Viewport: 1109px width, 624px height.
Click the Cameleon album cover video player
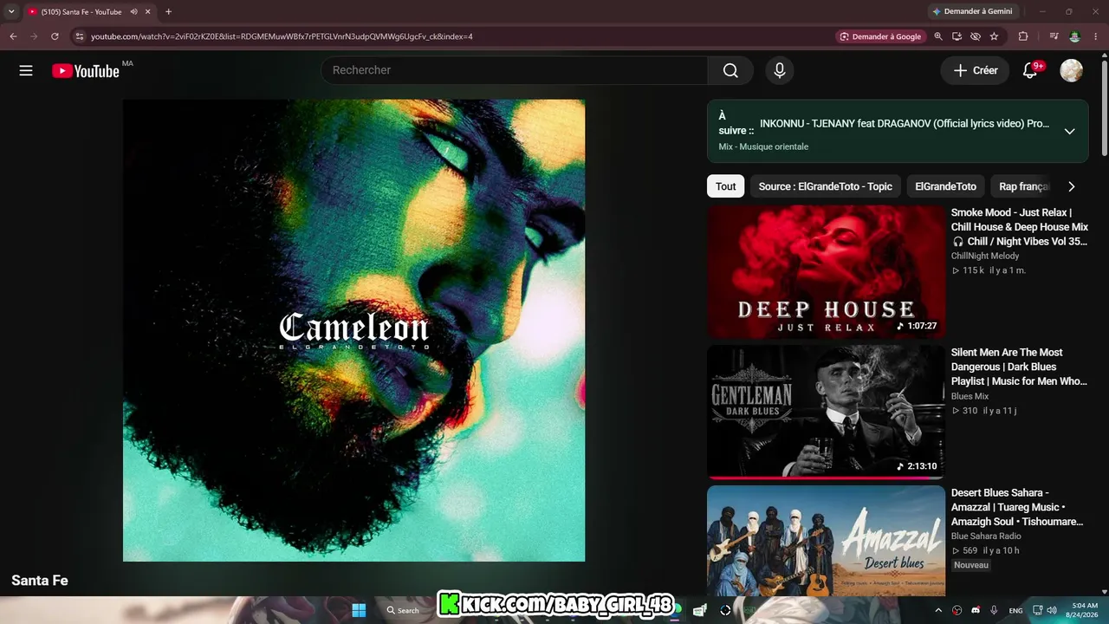point(353,330)
